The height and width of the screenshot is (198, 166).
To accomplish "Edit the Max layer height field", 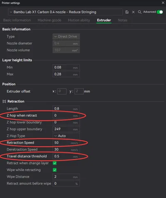I will coord(66,74).
